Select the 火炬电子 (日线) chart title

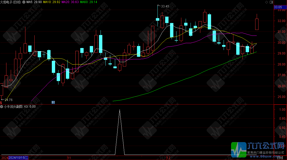click(11, 2)
